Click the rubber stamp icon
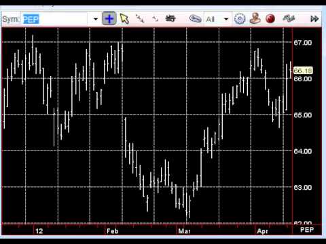The height and width of the screenshot is (244, 326). (x=255, y=18)
